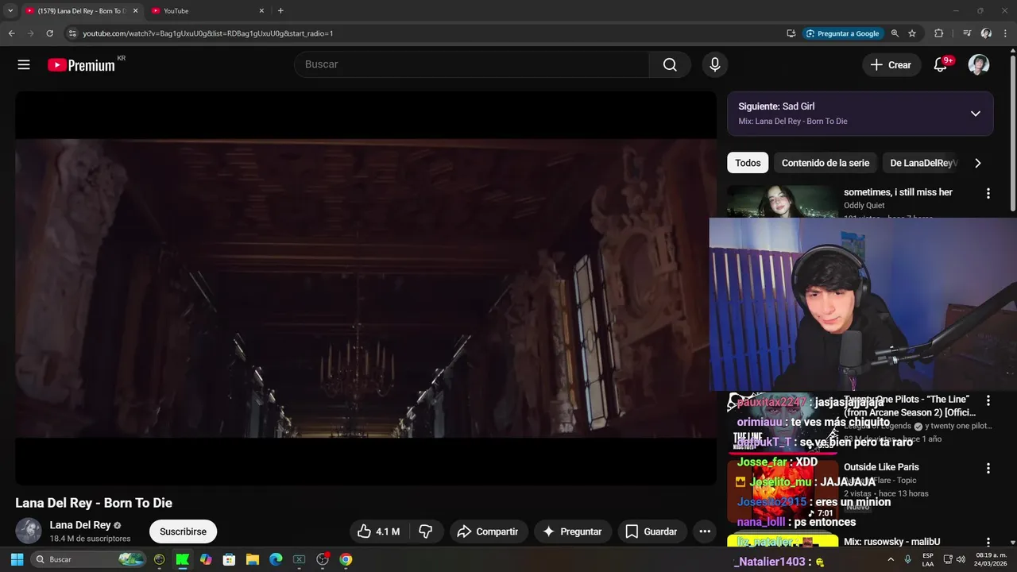Open the YouTube account avatar menu
This screenshot has height=572, width=1017.
pos(979,65)
